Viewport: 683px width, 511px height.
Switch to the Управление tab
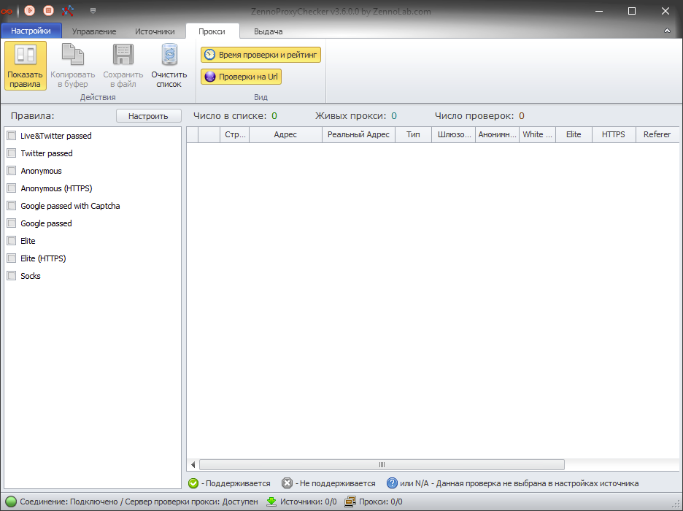pos(93,31)
